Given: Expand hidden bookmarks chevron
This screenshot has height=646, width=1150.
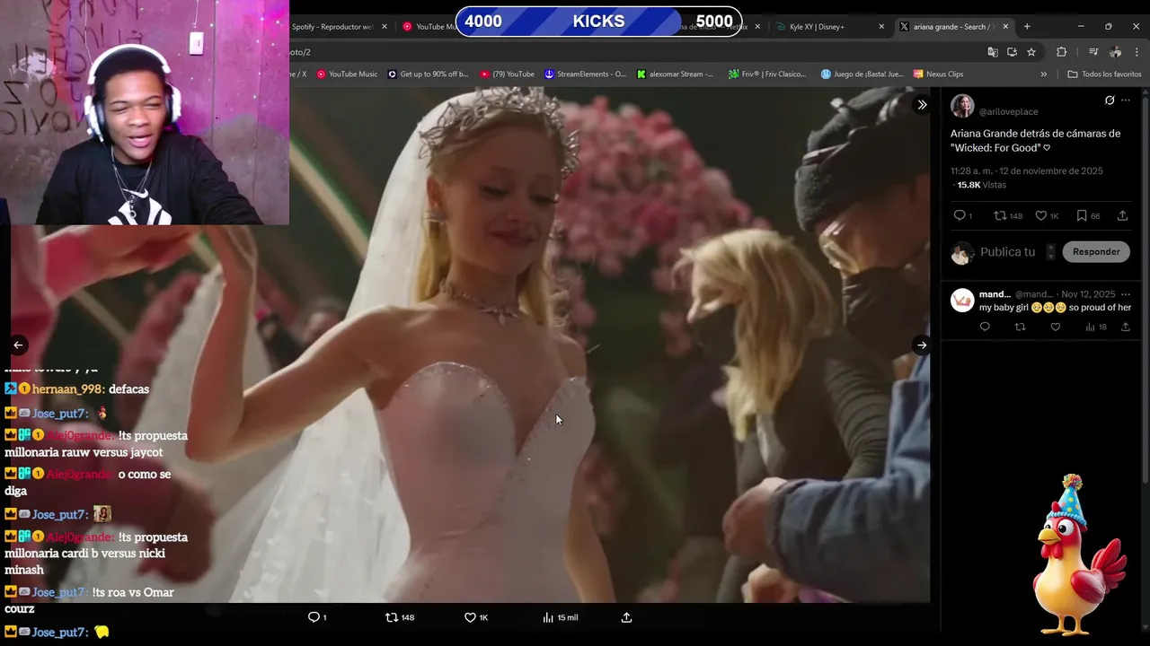Looking at the screenshot, I should coord(1043,74).
